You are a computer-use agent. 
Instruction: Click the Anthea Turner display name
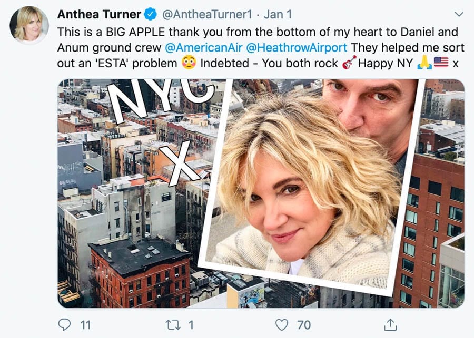pos(99,14)
